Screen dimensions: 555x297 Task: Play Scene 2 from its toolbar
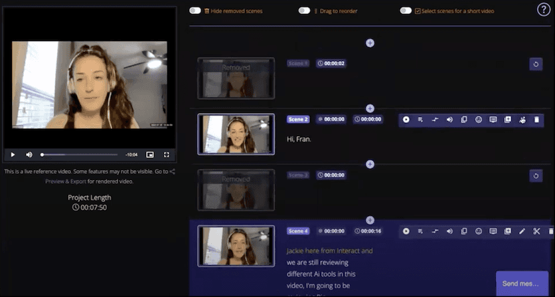click(406, 120)
